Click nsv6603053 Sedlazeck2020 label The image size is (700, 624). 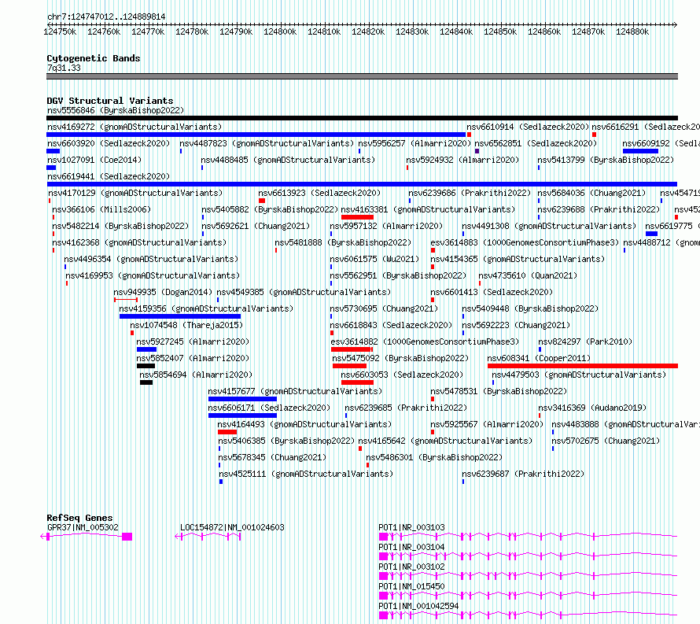402,375
